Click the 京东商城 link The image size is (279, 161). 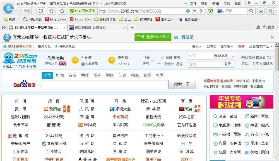[x=120, y=117]
